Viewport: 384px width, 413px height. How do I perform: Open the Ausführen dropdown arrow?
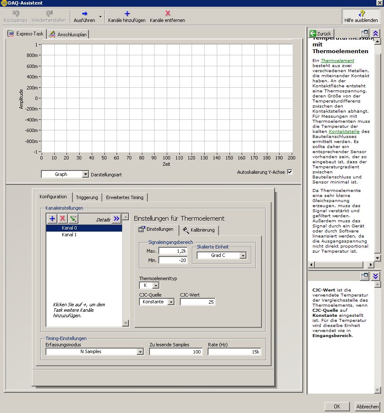pyautogui.click(x=100, y=16)
